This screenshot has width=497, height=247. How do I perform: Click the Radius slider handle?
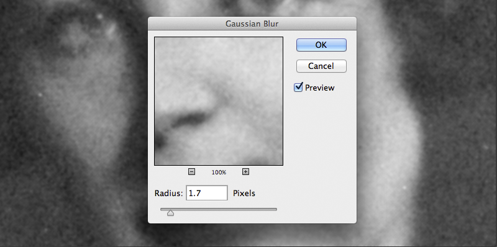(x=170, y=212)
